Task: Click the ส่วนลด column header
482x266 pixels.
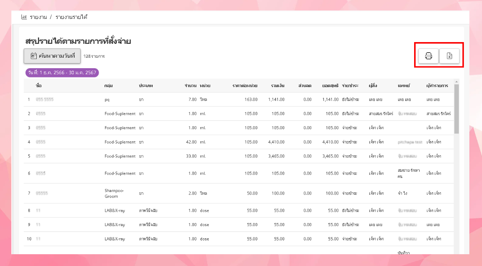Action: tap(305, 85)
